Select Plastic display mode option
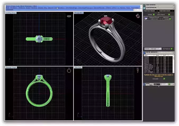Image resolution: width=179 pixels, height=126 pixels. tap(128, 8)
